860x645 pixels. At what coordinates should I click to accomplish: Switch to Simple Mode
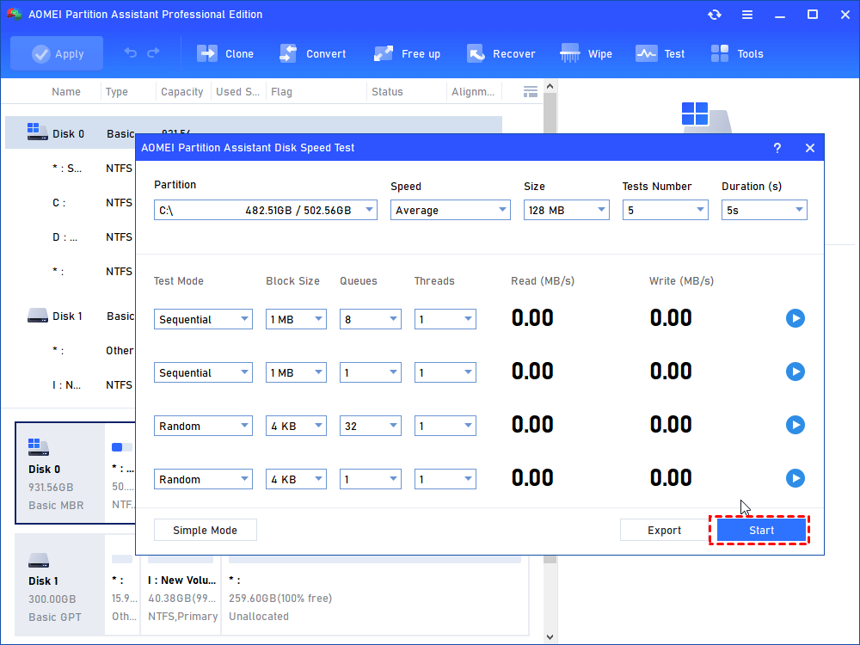pos(205,531)
